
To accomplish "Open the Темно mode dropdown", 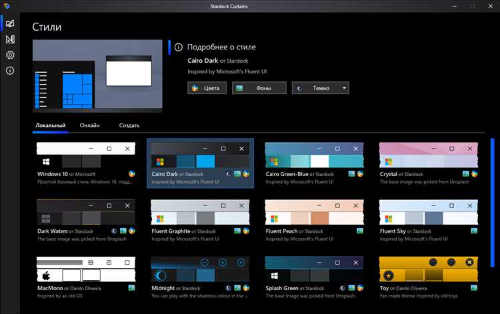I will click(x=321, y=88).
